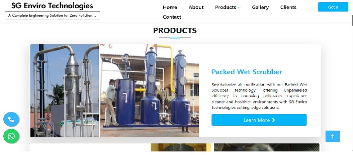Click the chevron arrow in Learn More
This screenshot has width=353, height=155.
coord(273,120)
